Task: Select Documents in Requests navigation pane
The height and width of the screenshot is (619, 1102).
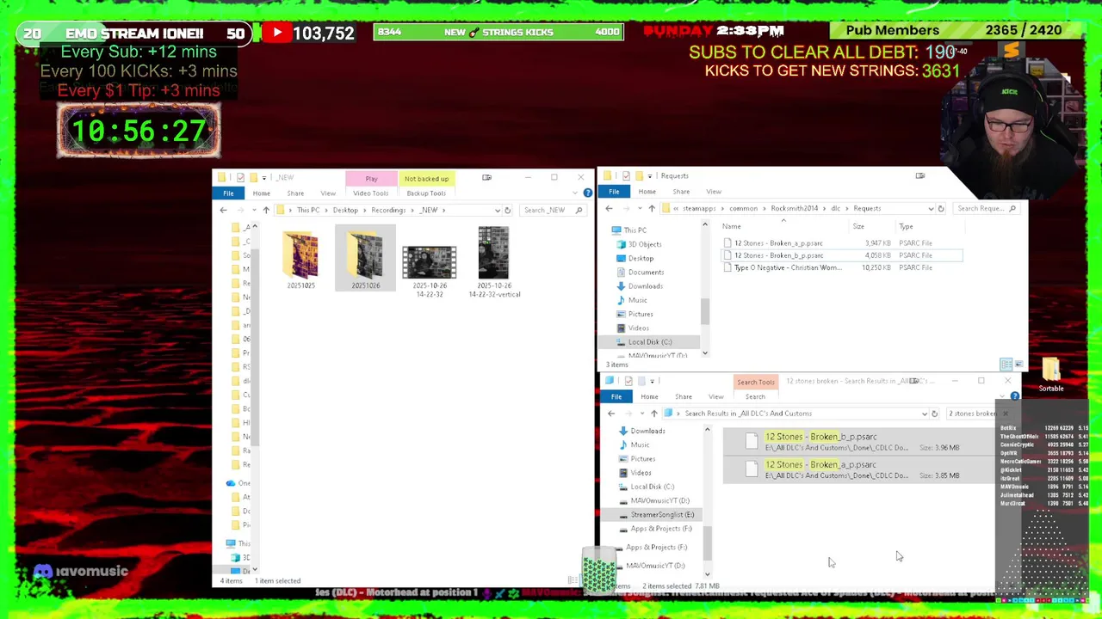Action: pyautogui.click(x=646, y=272)
